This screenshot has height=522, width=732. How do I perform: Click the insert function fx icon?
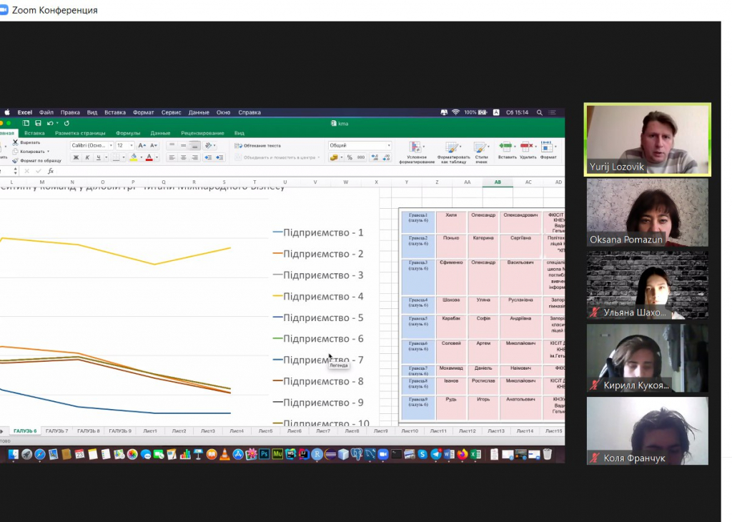tap(51, 172)
